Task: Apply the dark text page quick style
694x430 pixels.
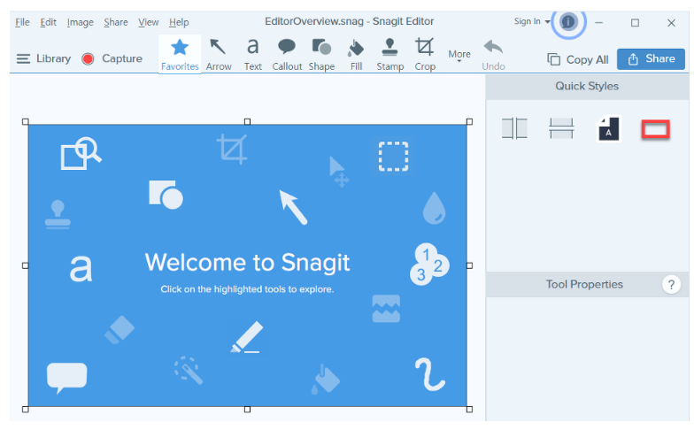Action: click(609, 129)
